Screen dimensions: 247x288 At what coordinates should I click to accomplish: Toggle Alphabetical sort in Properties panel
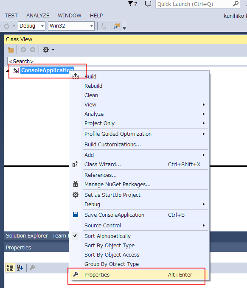[x=20, y=267]
